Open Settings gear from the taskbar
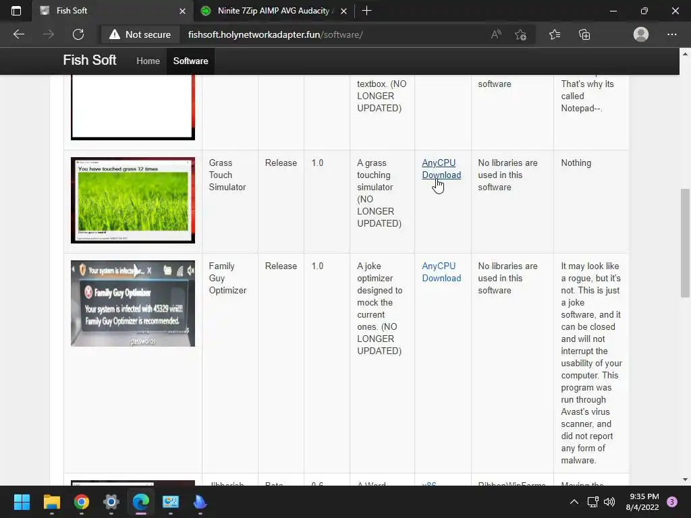 (x=111, y=502)
